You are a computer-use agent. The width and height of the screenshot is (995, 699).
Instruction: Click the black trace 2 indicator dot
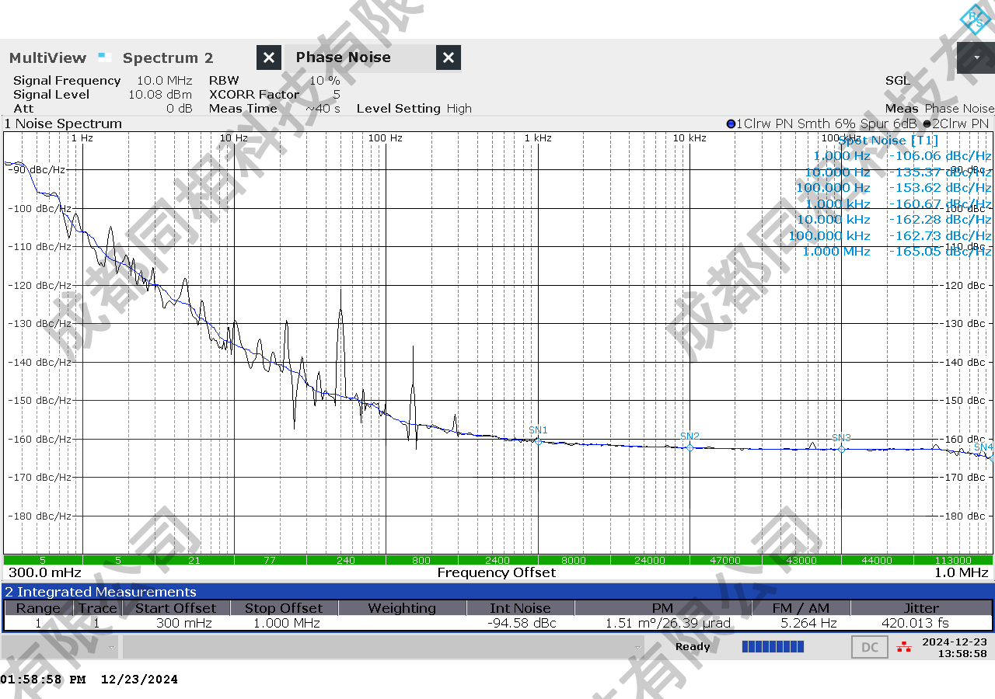pyautogui.click(x=927, y=124)
